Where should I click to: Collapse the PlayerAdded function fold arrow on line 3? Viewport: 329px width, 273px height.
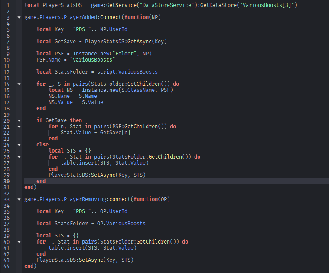[x=19, y=17]
